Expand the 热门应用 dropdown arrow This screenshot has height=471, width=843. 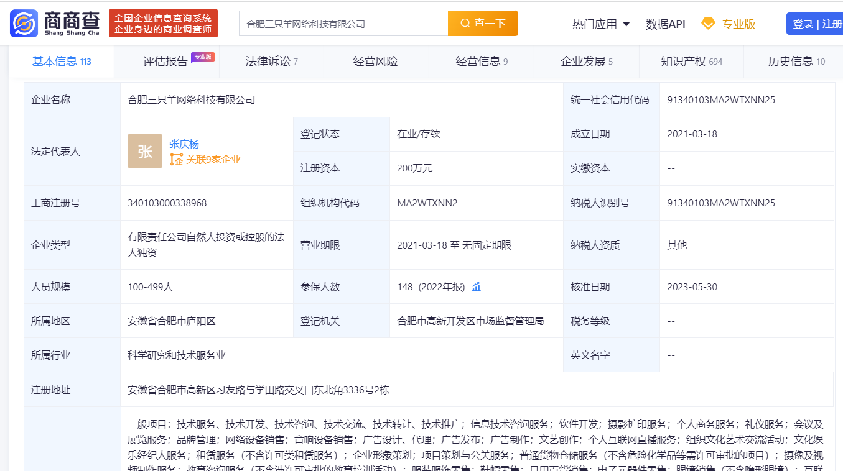click(626, 24)
